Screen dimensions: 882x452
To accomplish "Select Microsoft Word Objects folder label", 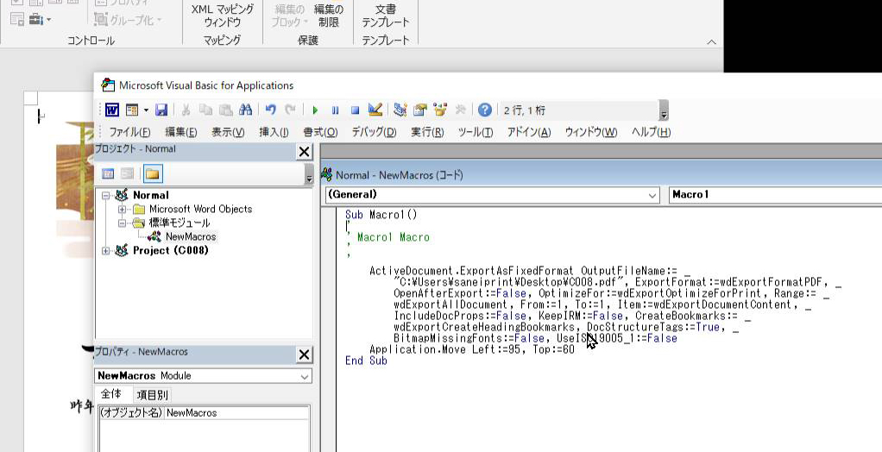I will (200, 209).
